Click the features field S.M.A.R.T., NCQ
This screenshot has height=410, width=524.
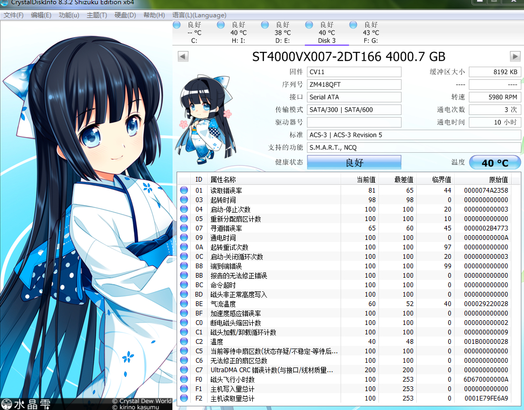414,147
